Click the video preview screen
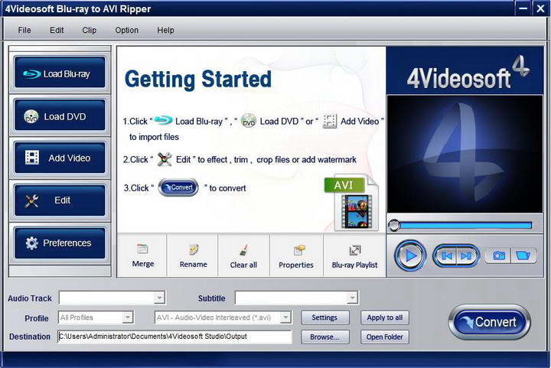 click(x=465, y=154)
